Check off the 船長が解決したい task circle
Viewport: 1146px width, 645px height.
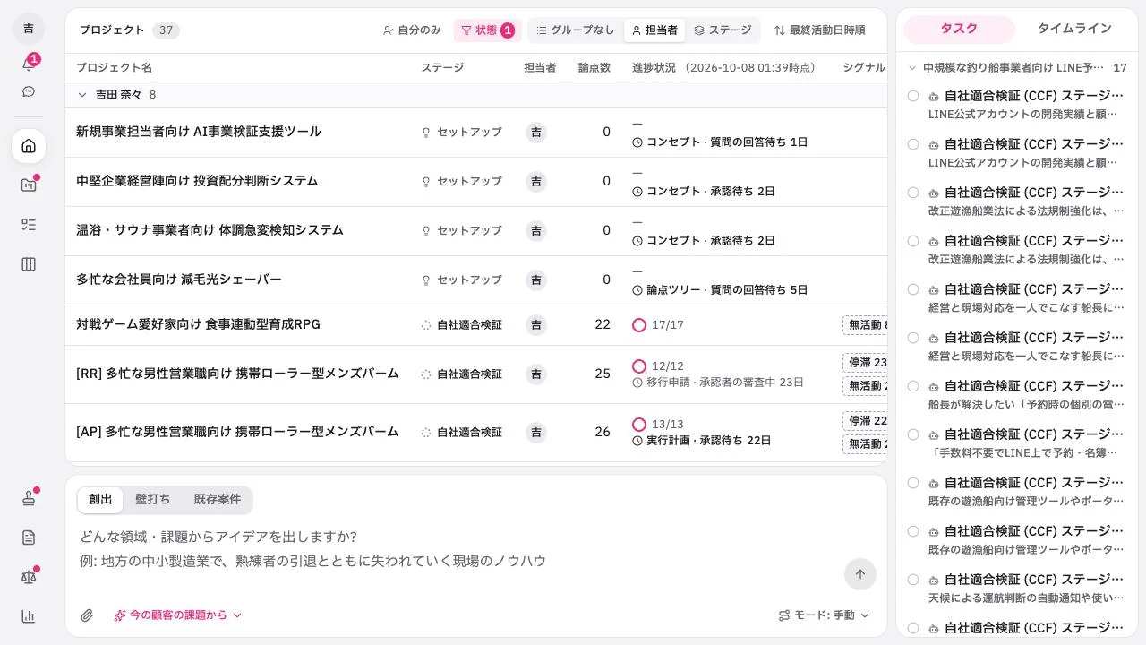[x=913, y=386]
